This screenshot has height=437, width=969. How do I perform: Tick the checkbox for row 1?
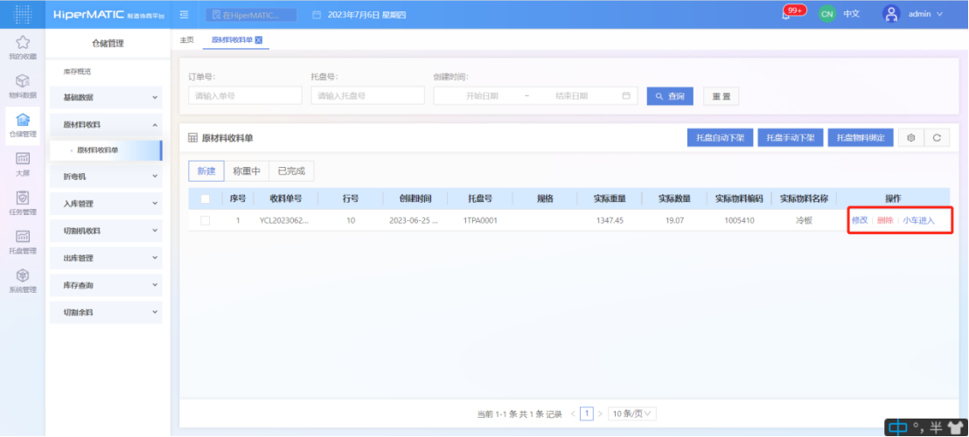(205, 220)
